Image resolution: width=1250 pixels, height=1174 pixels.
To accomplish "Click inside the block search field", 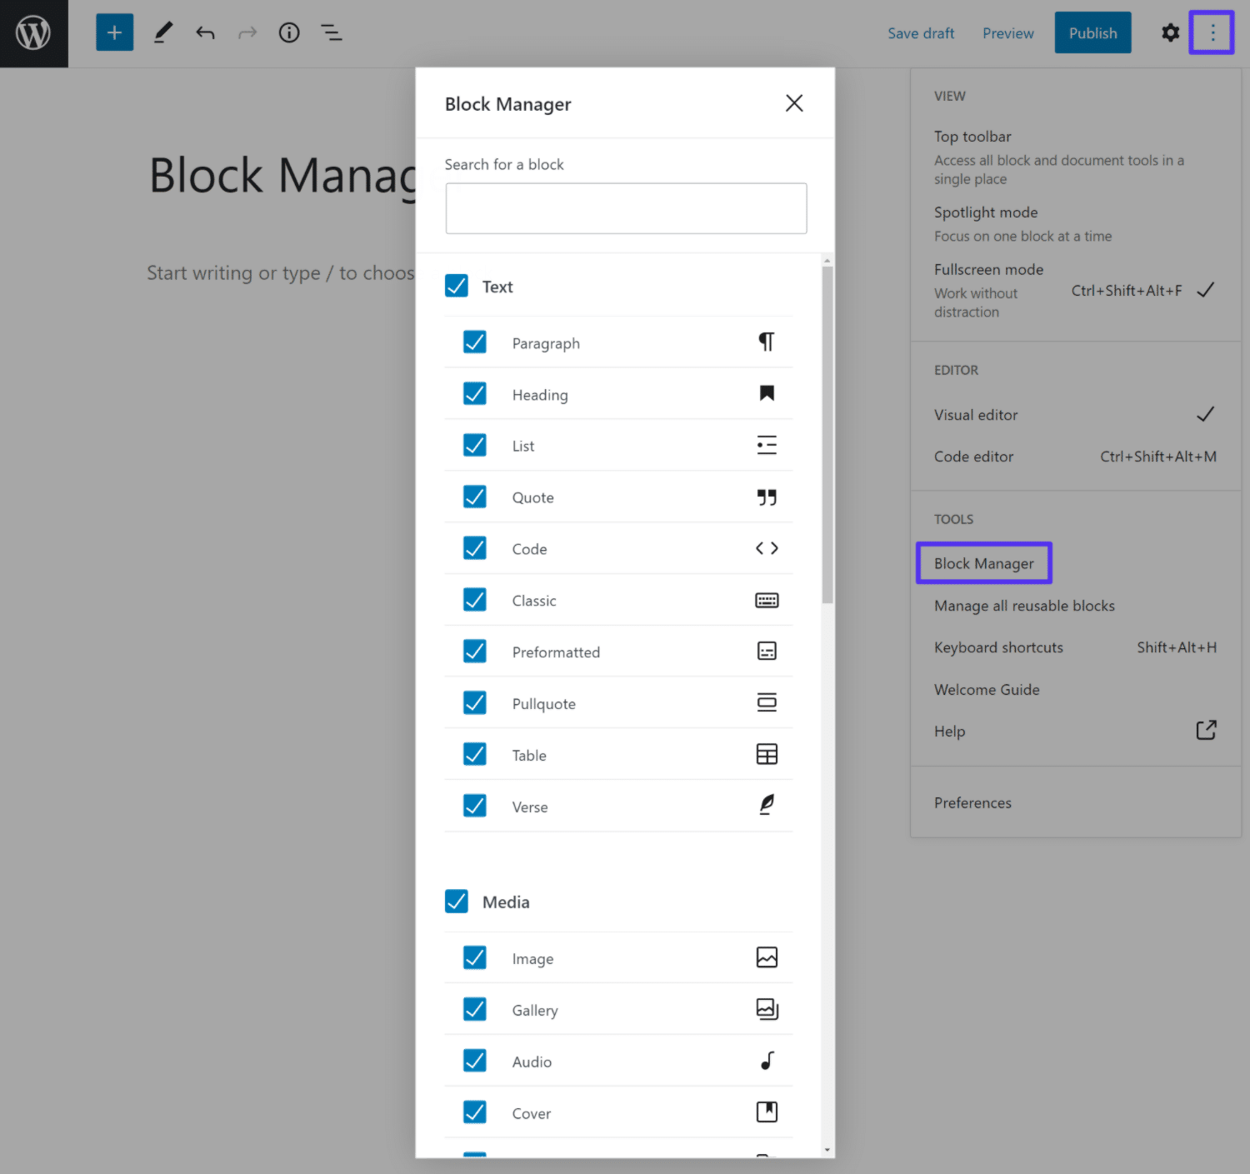I will 626,207.
